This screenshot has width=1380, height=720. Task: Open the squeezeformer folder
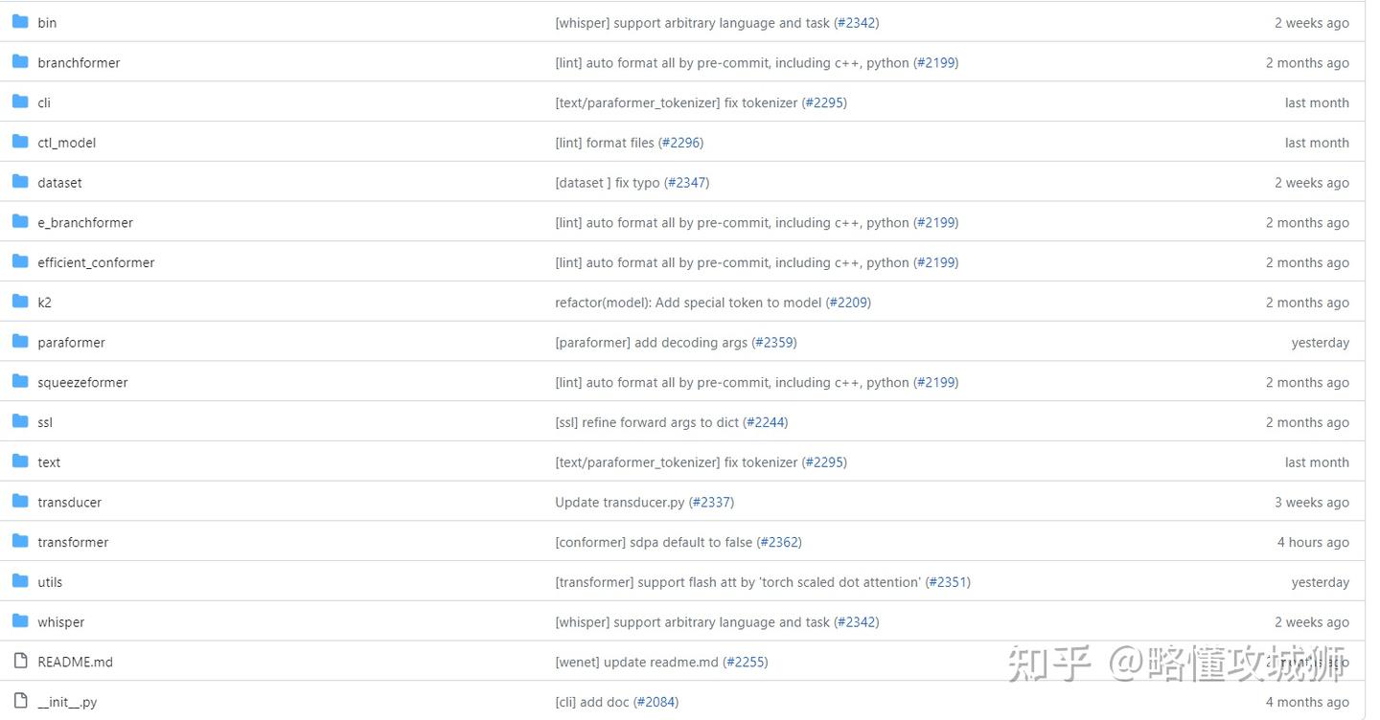(82, 382)
